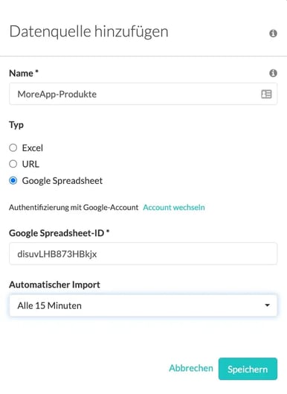Click the Excel option label
The image size is (287, 394).
coord(33,148)
